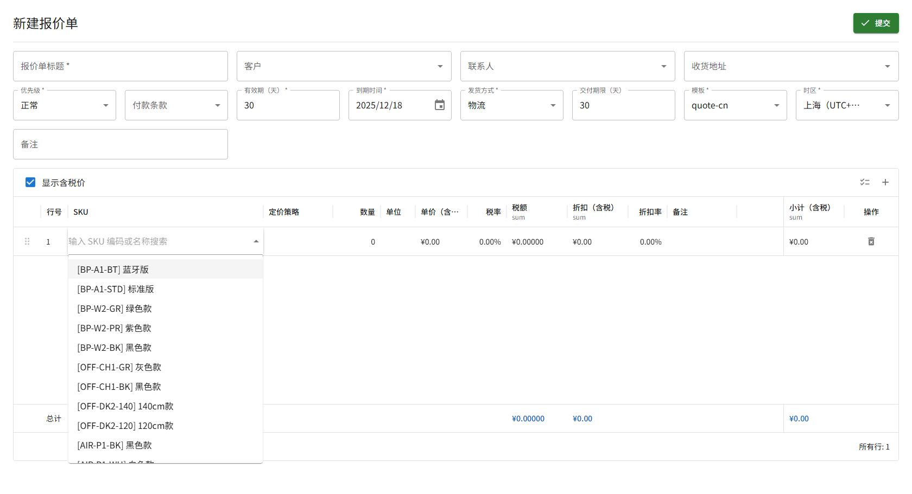Image resolution: width=912 pixels, height=494 pixels.
Task: Collapse the SKU dropdown via its arrow icon
Action: (255, 241)
